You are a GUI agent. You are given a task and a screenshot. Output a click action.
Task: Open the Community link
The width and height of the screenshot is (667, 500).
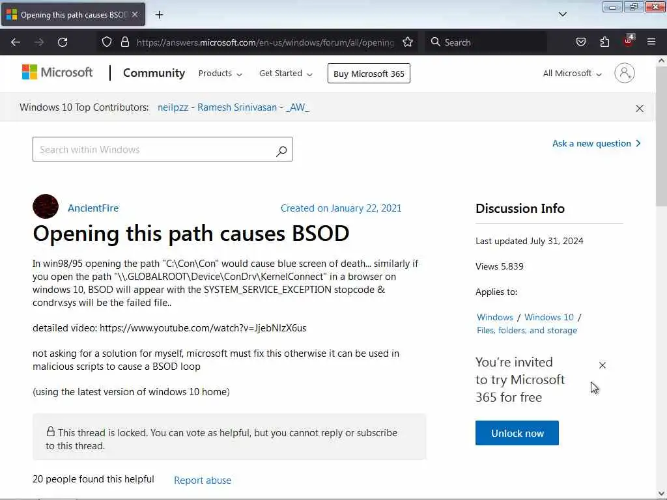[154, 73]
